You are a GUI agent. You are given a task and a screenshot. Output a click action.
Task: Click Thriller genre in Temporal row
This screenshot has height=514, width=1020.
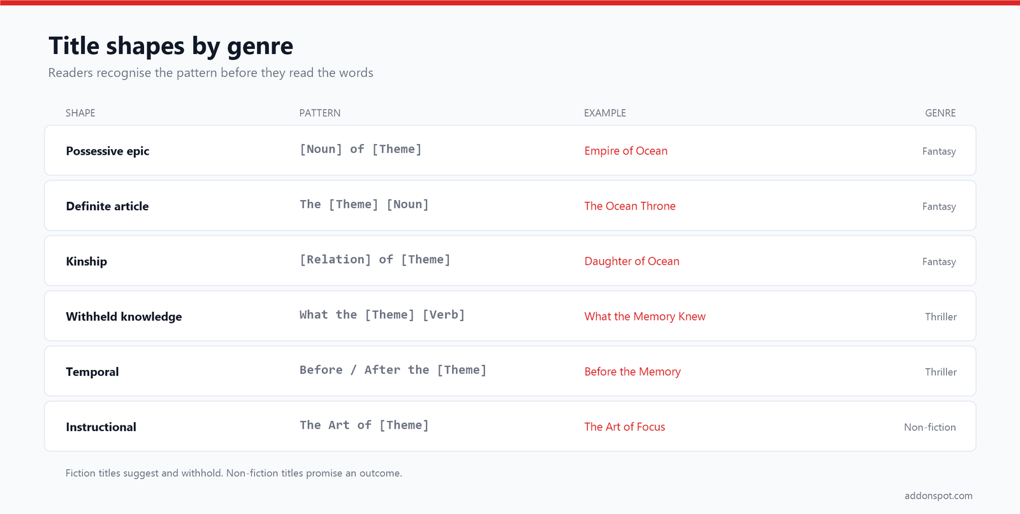point(941,372)
